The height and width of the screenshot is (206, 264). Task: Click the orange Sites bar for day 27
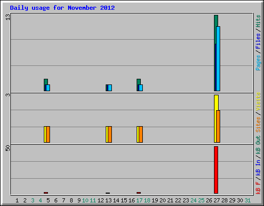[x=218, y=126]
